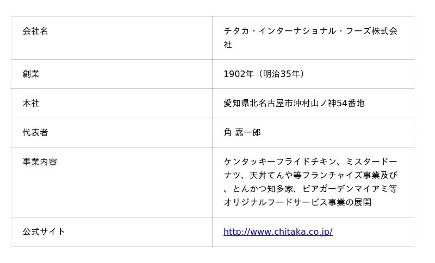Screen dimensions: 435x263
Task: Open the http://www.chitaka.co.jp/ link
Action: click(x=278, y=232)
